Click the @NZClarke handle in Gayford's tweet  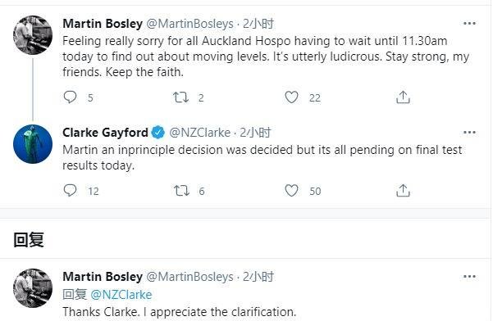pyautogui.click(x=199, y=133)
